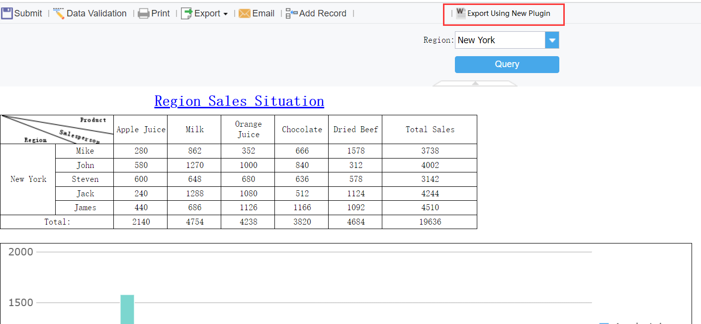Image resolution: width=701 pixels, height=324 pixels.
Task: Select salesperson Steven cell
Action: click(85, 179)
